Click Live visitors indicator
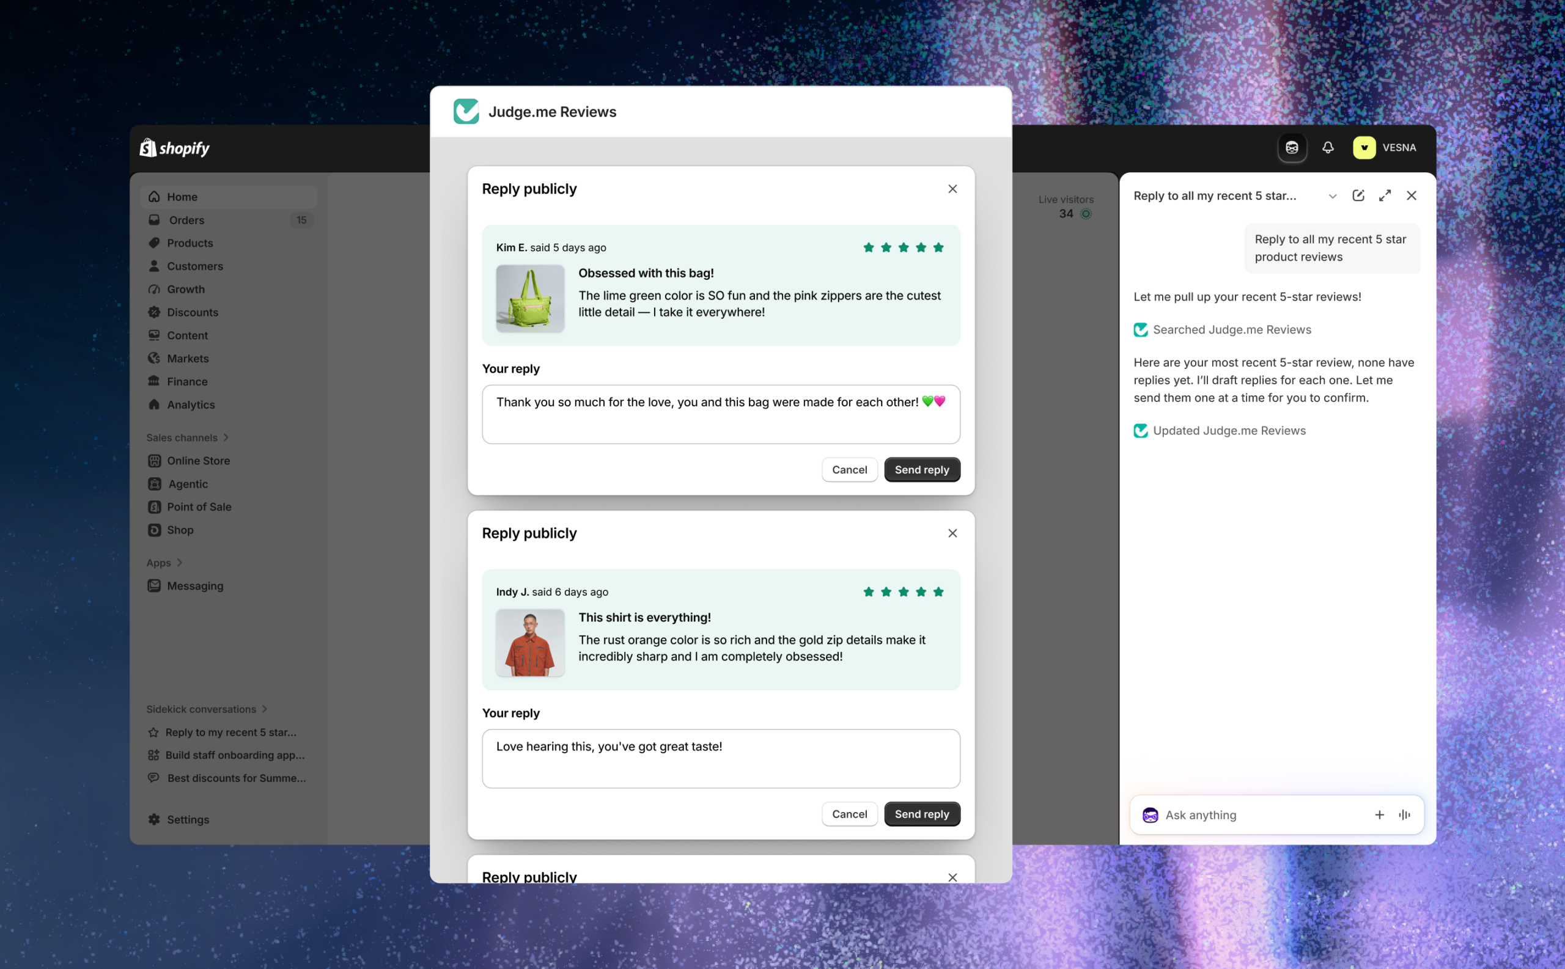Viewport: 1565px width, 969px height. (1066, 207)
